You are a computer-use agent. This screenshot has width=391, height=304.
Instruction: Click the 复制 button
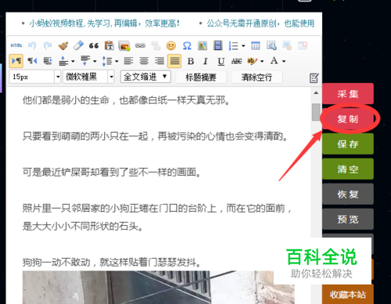point(348,119)
